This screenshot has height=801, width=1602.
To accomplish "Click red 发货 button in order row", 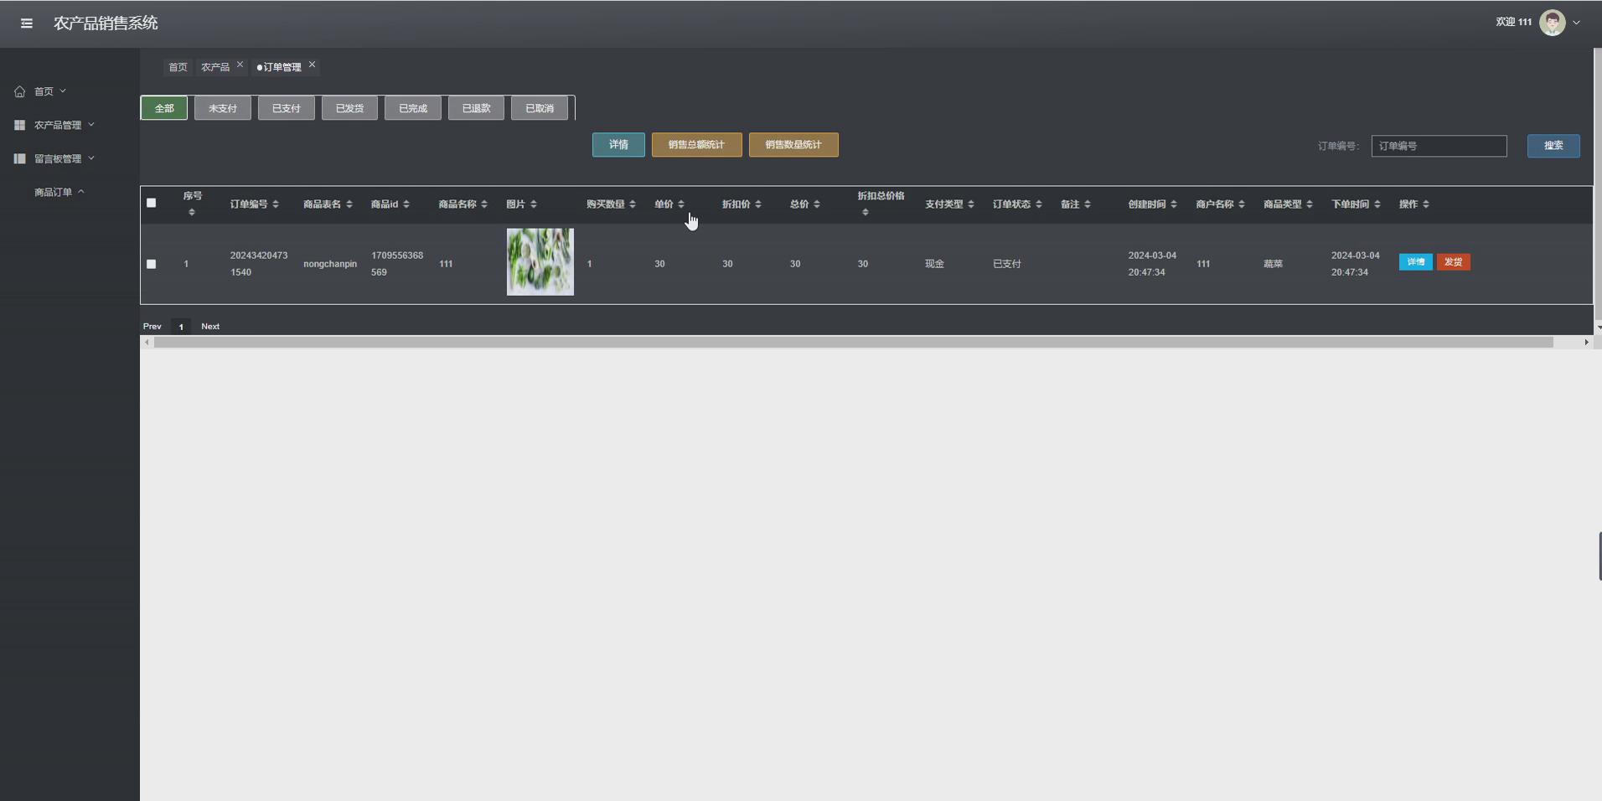I will point(1454,262).
